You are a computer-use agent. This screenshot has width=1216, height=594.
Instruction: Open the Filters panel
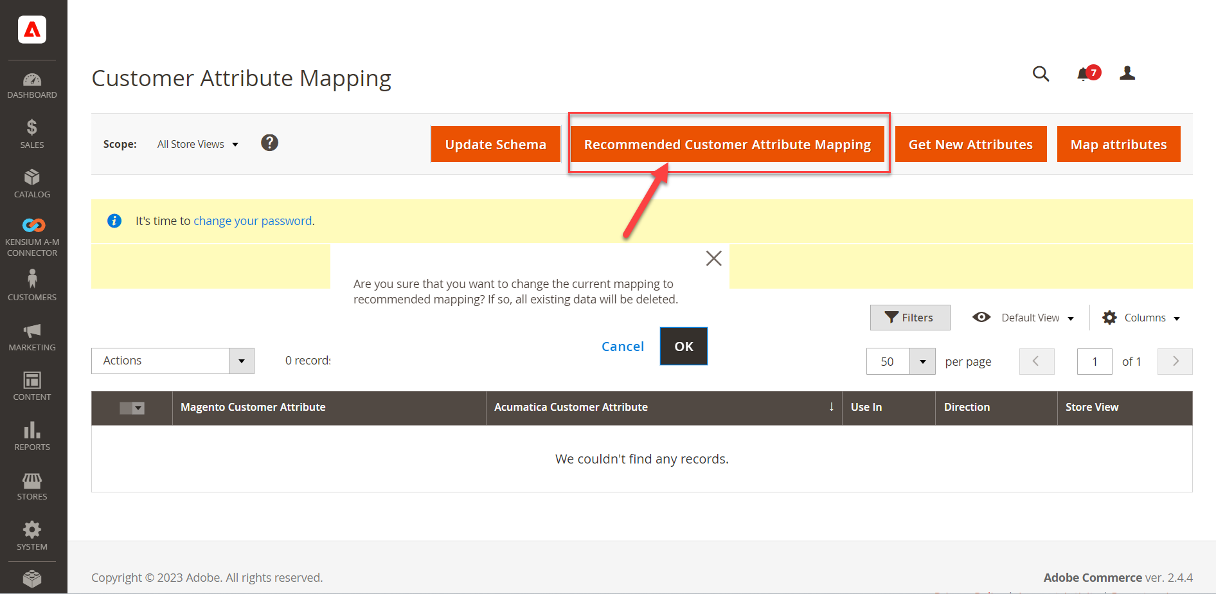tap(910, 318)
